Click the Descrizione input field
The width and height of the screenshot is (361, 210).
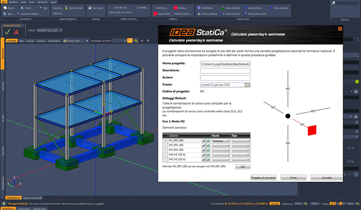coord(225,71)
